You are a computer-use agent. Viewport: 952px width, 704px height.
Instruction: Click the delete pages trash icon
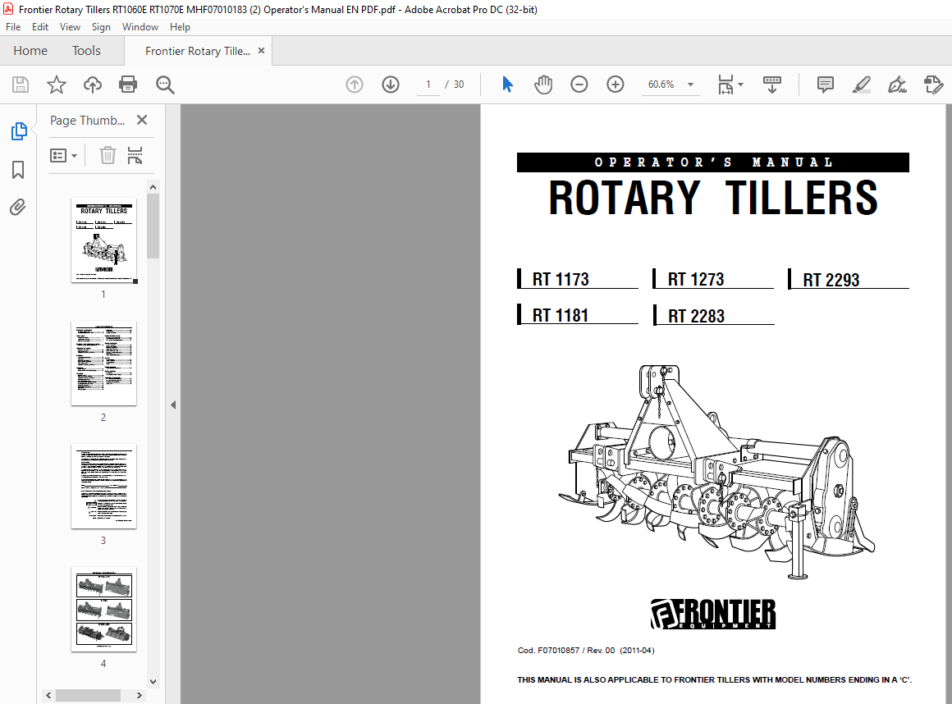(108, 155)
